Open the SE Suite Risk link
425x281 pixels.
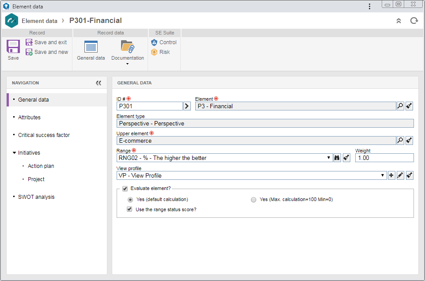(x=161, y=52)
